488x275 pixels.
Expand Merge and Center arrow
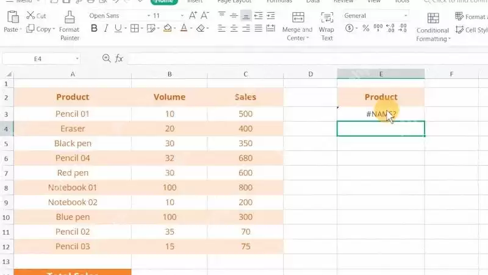point(307,38)
